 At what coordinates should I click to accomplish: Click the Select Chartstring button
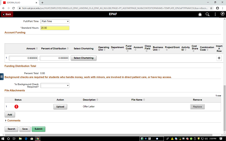(x=84, y=58)
